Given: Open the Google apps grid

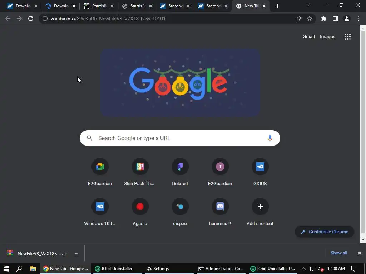Looking at the screenshot, I should (x=347, y=37).
